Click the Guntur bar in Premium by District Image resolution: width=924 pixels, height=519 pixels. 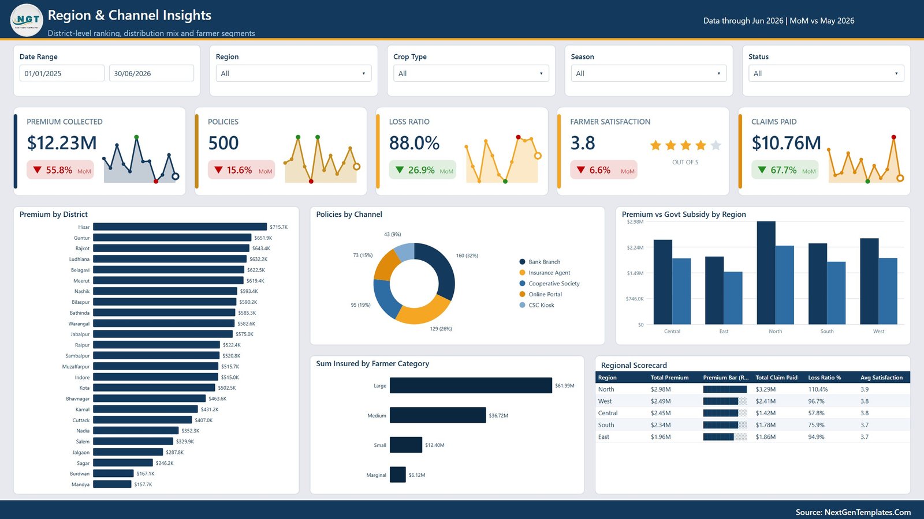click(x=172, y=238)
